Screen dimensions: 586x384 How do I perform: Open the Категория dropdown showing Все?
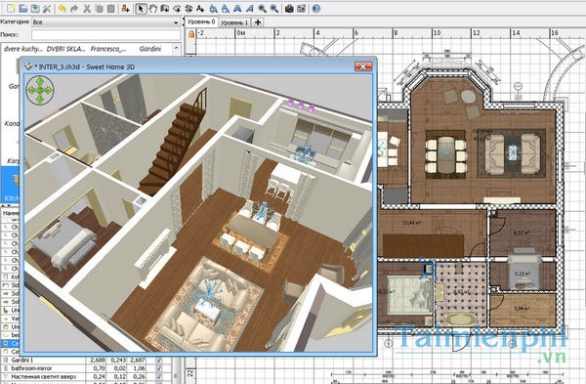coord(105,22)
